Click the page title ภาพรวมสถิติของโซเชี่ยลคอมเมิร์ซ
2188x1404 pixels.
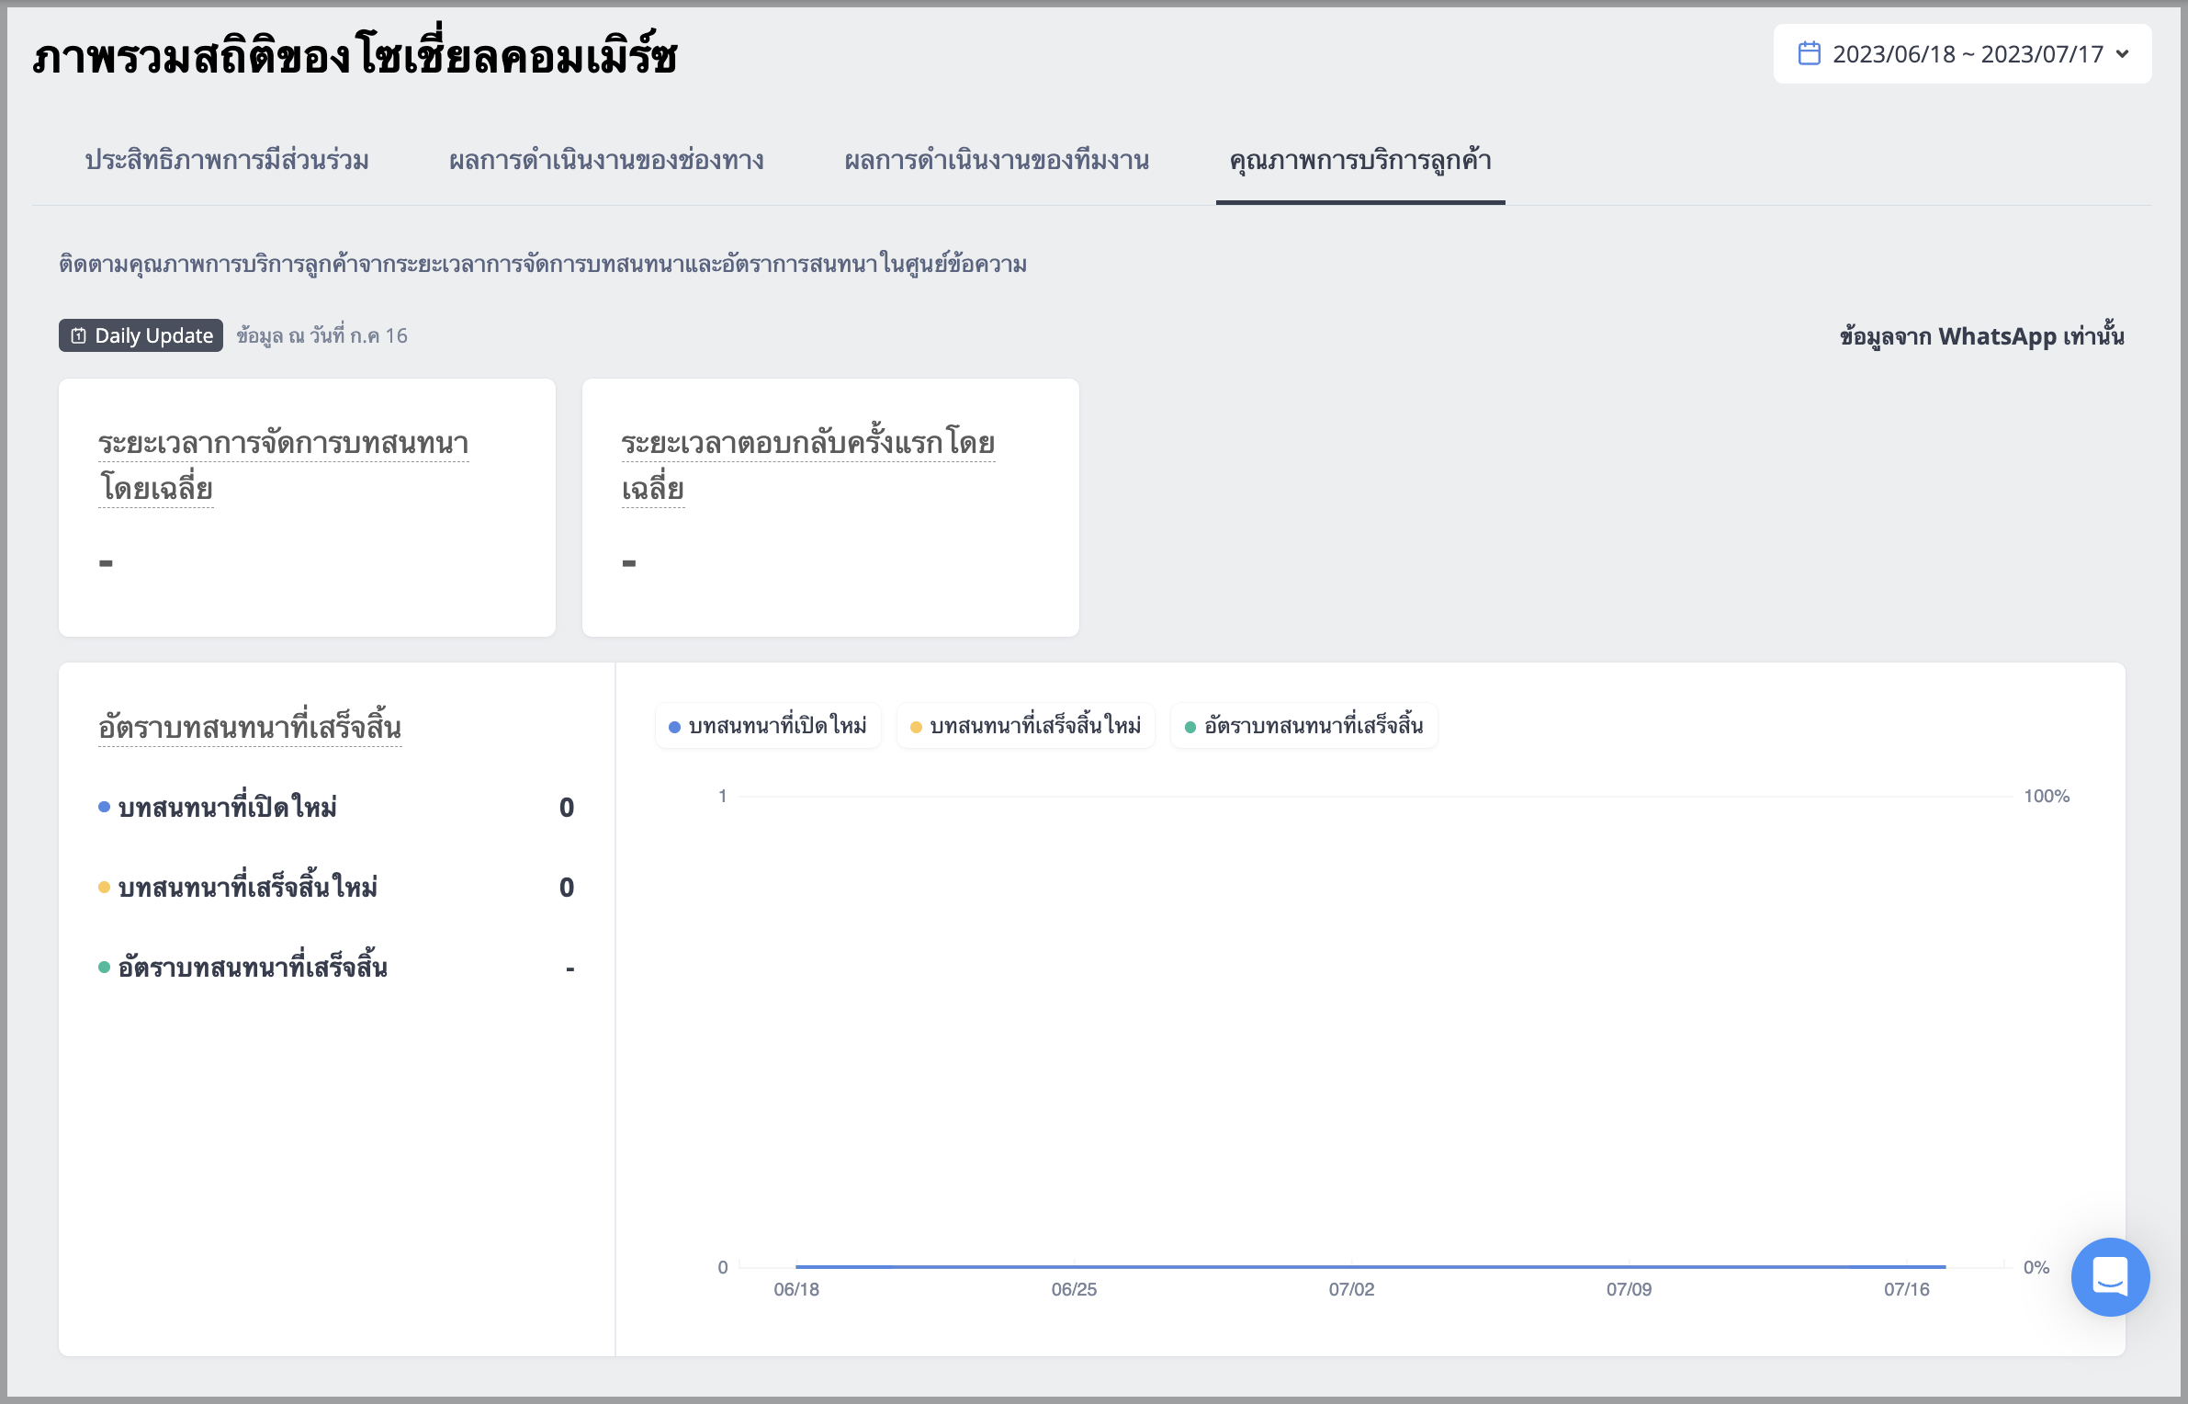pos(355,55)
